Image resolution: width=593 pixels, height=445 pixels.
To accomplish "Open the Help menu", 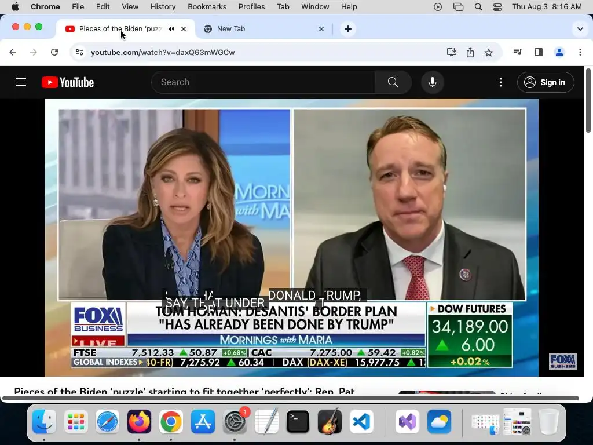I will pos(349,6).
